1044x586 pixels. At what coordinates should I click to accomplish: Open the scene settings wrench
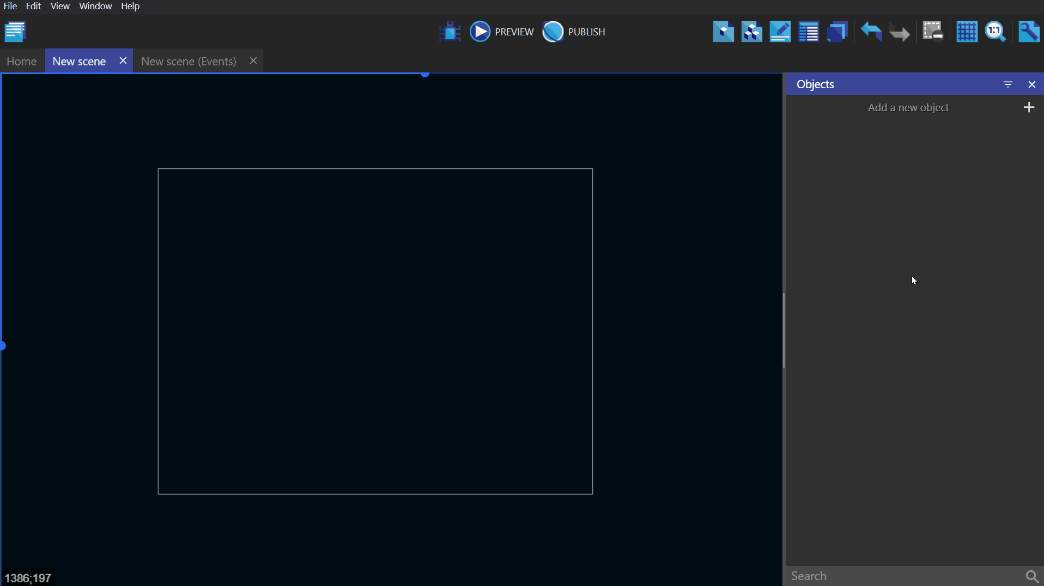1029,32
